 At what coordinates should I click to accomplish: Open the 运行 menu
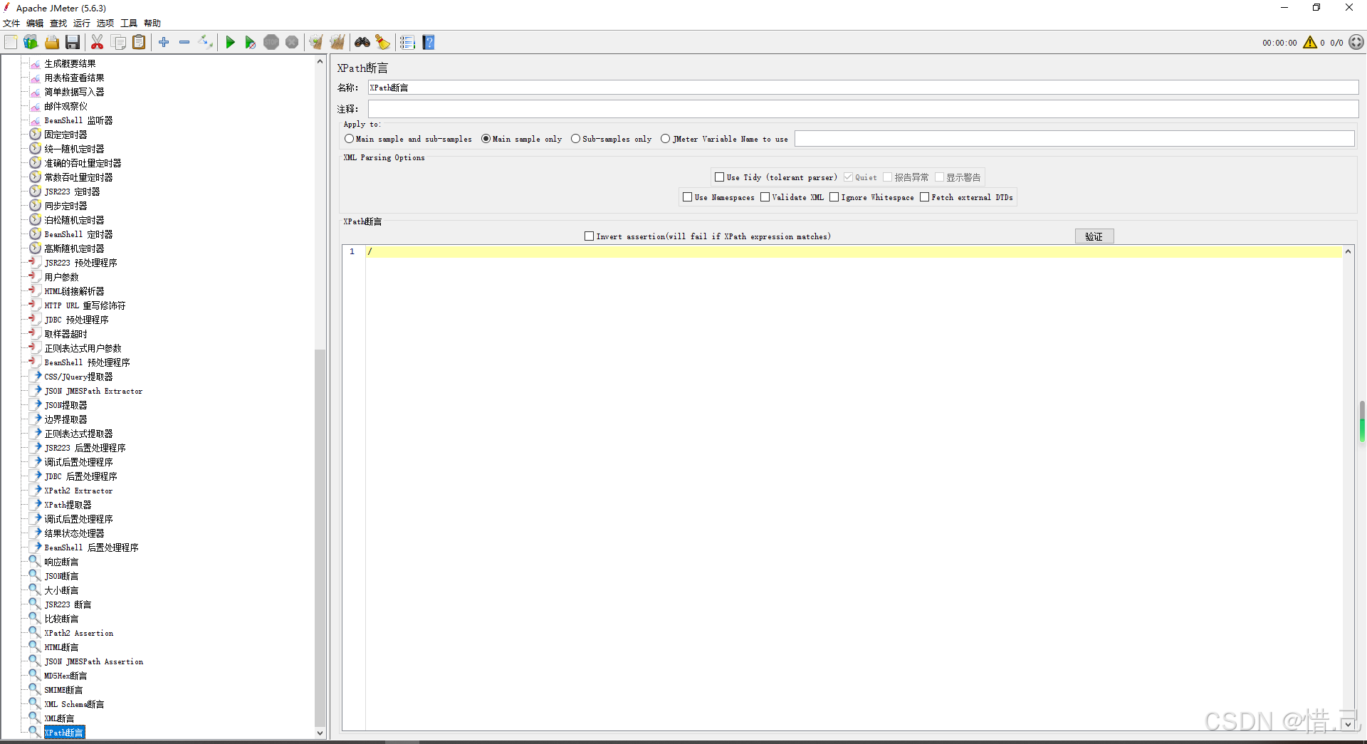coord(82,23)
